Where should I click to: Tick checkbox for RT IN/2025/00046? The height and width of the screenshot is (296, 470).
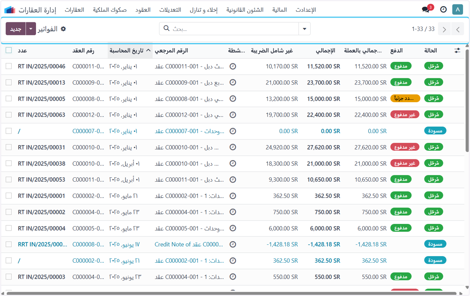coord(9,67)
